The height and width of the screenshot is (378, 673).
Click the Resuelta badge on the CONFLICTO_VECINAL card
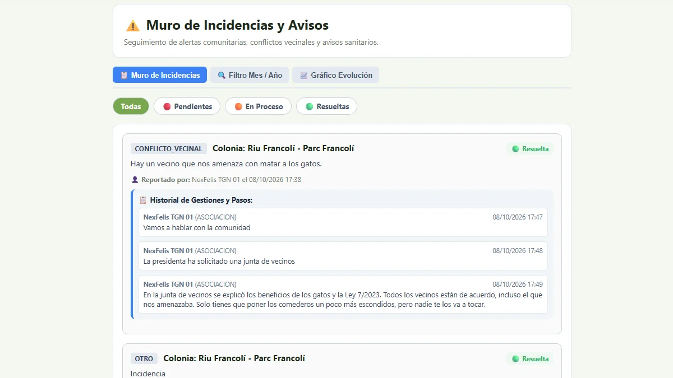click(x=530, y=149)
